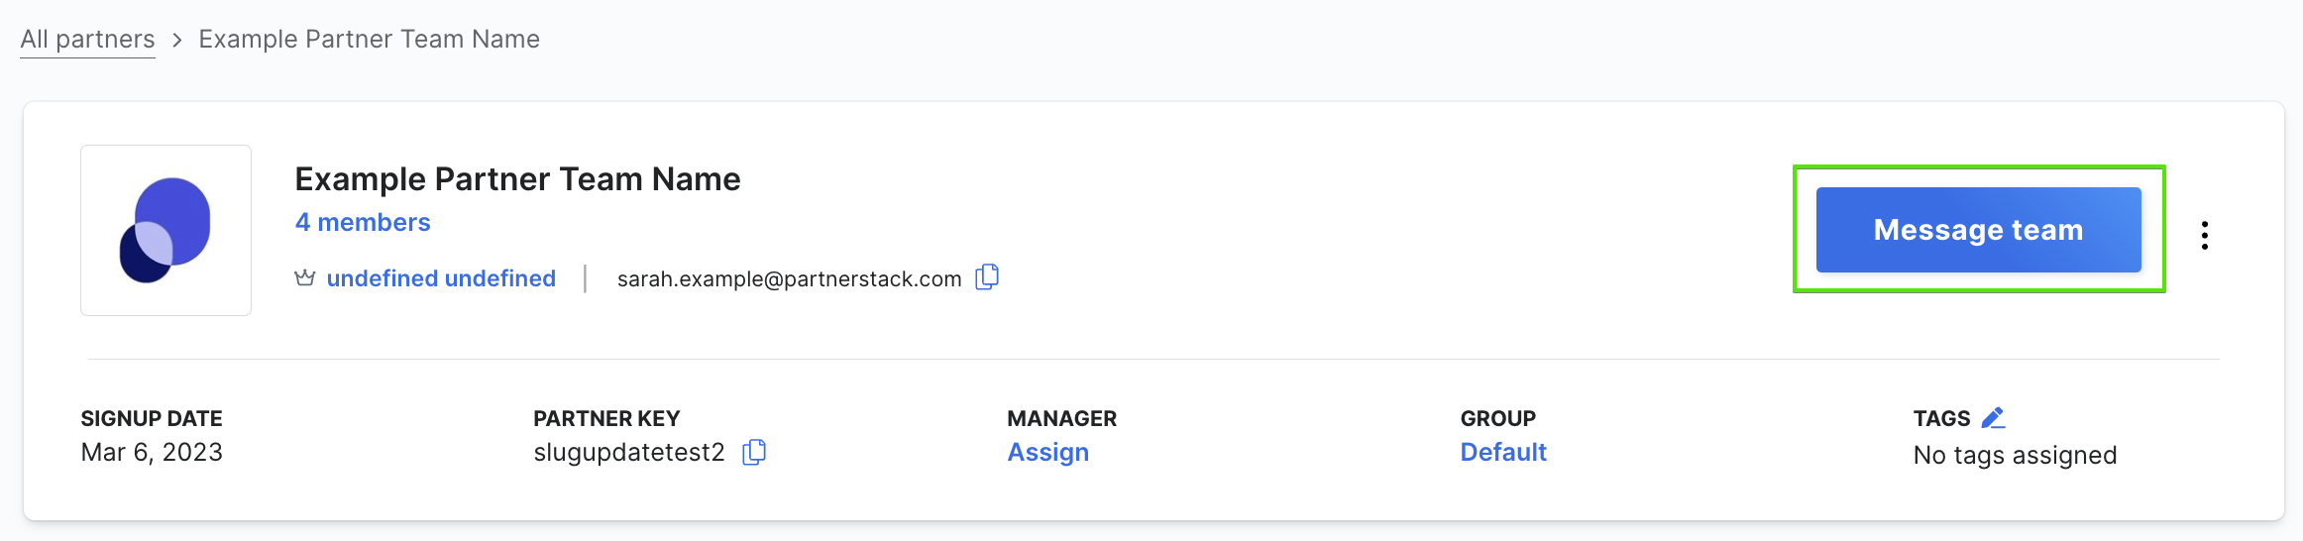Image resolution: width=2303 pixels, height=541 pixels.
Task: Open the undefined undefined owner profile
Action: pos(441,278)
